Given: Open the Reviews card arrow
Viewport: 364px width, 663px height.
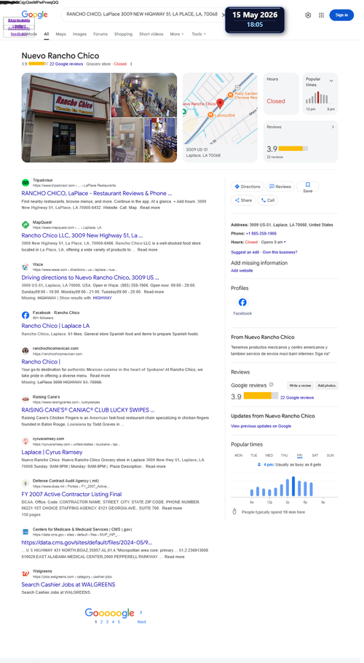Looking at the screenshot, I should 332,127.
